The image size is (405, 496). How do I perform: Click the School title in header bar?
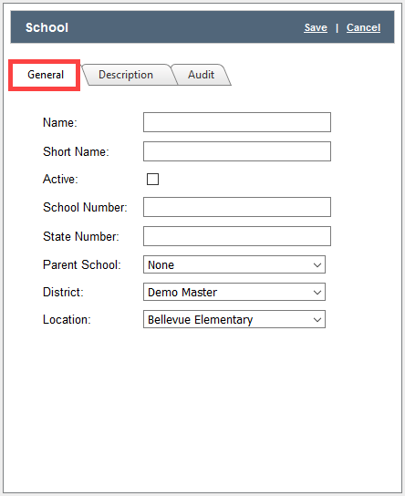(x=47, y=27)
